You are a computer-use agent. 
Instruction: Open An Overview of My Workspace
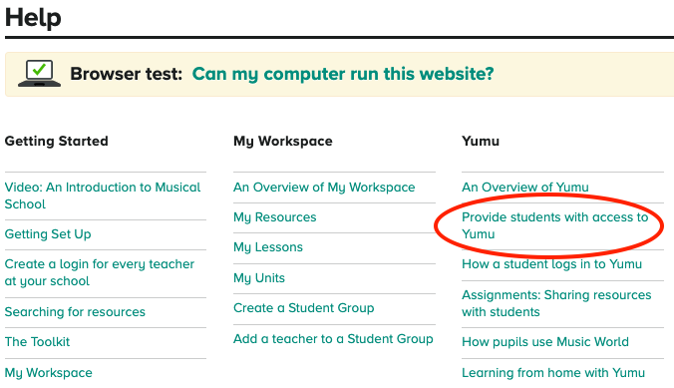click(x=324, y=188)
